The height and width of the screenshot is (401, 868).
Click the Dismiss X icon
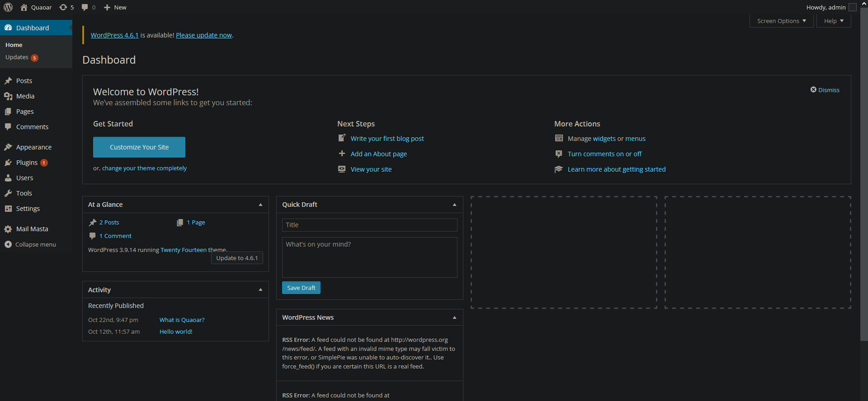[813, 90]
